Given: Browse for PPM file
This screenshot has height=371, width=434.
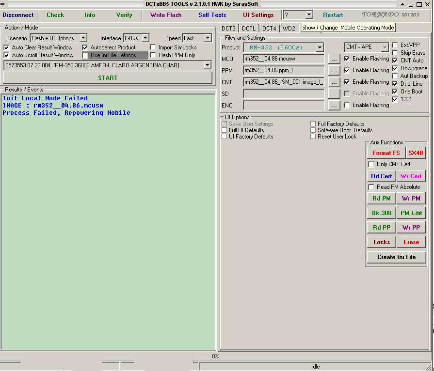Looking at the screenshot, I should point(334,71).
